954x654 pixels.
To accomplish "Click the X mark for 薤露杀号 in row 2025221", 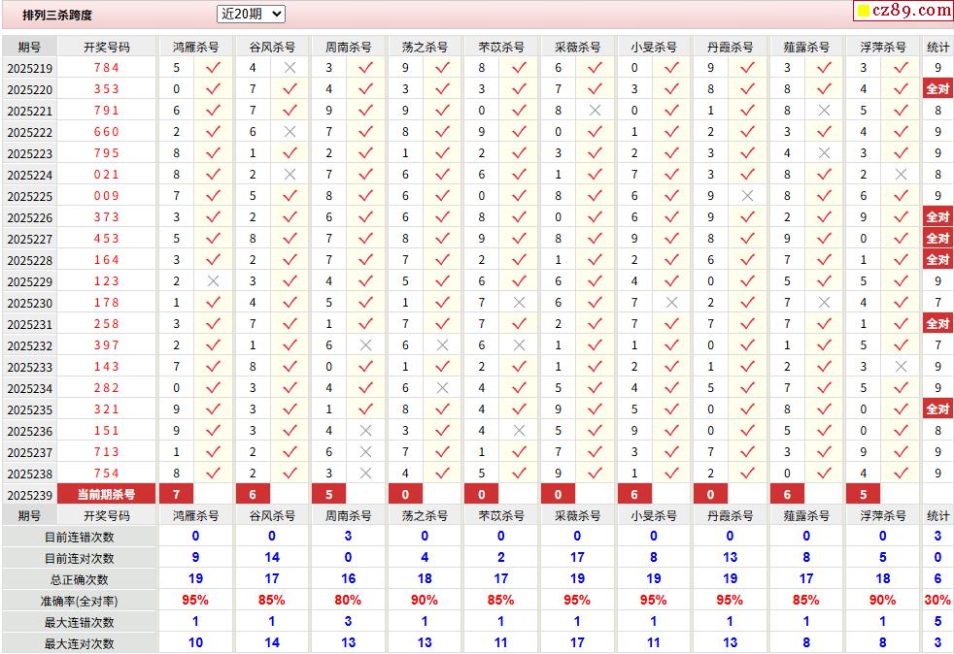I will [x=824, y=110].
